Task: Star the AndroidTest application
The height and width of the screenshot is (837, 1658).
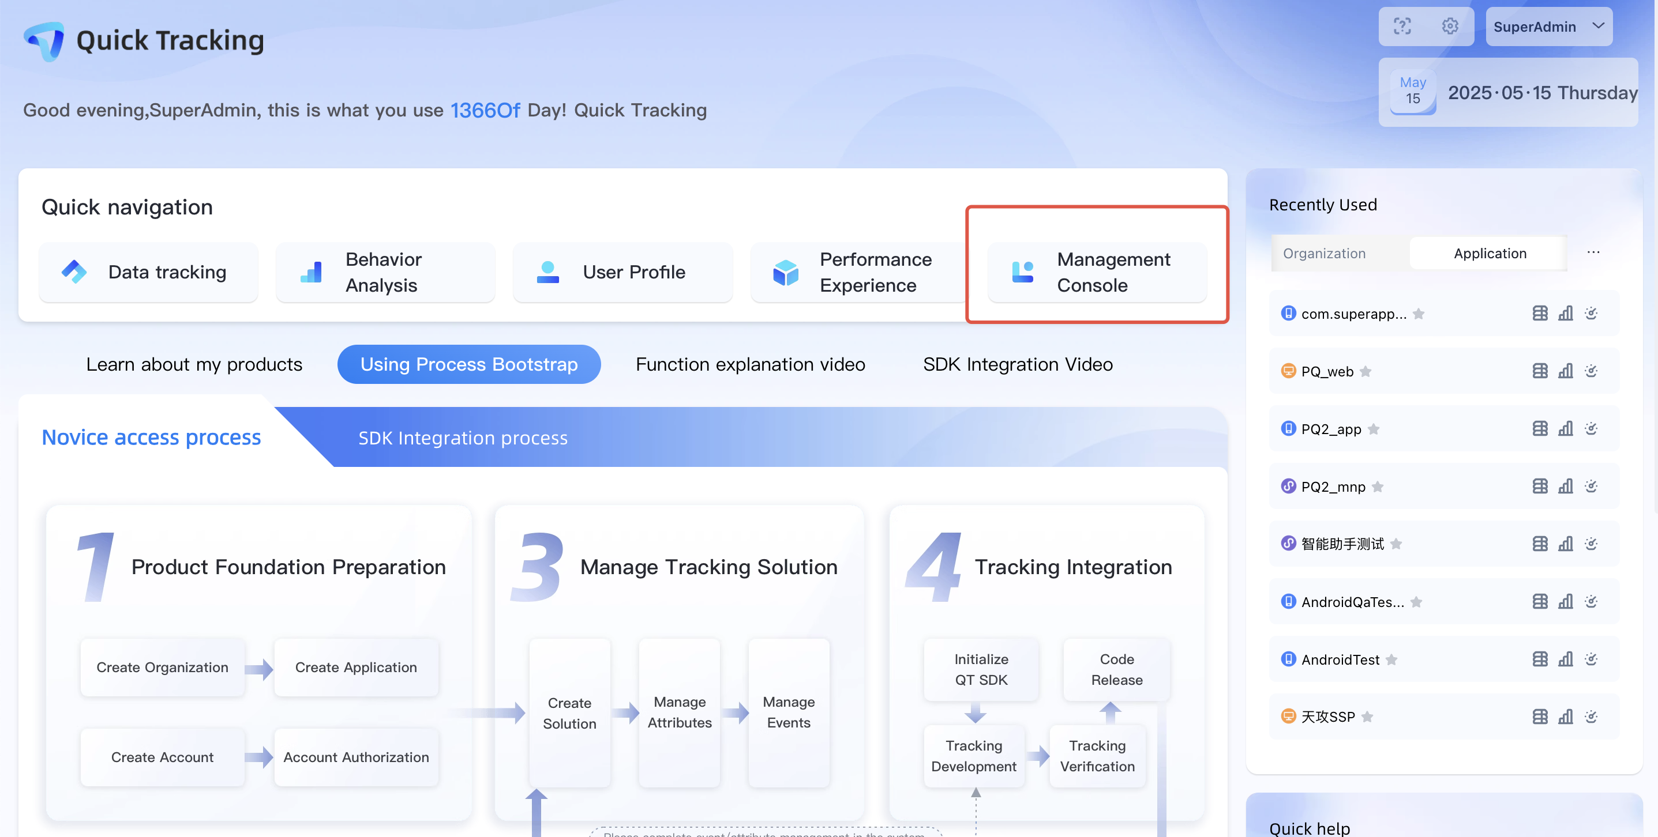Action: click(1391, 659)
